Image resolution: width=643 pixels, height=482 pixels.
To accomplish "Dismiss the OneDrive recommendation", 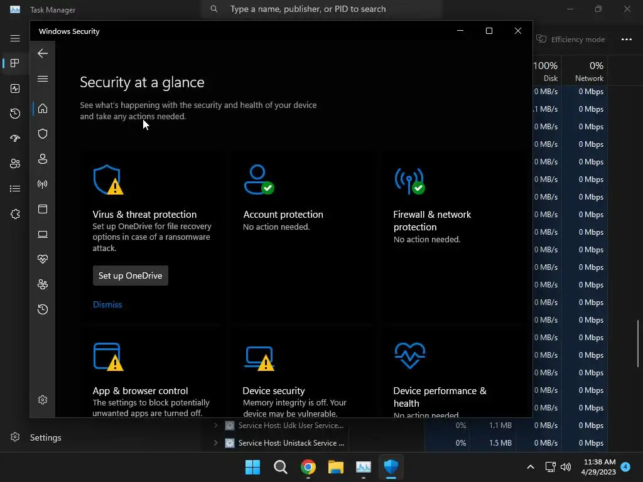I will coord(107,304).
